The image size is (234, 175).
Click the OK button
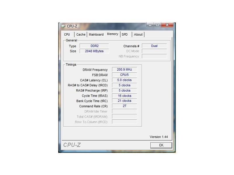[x=161, y=145]
